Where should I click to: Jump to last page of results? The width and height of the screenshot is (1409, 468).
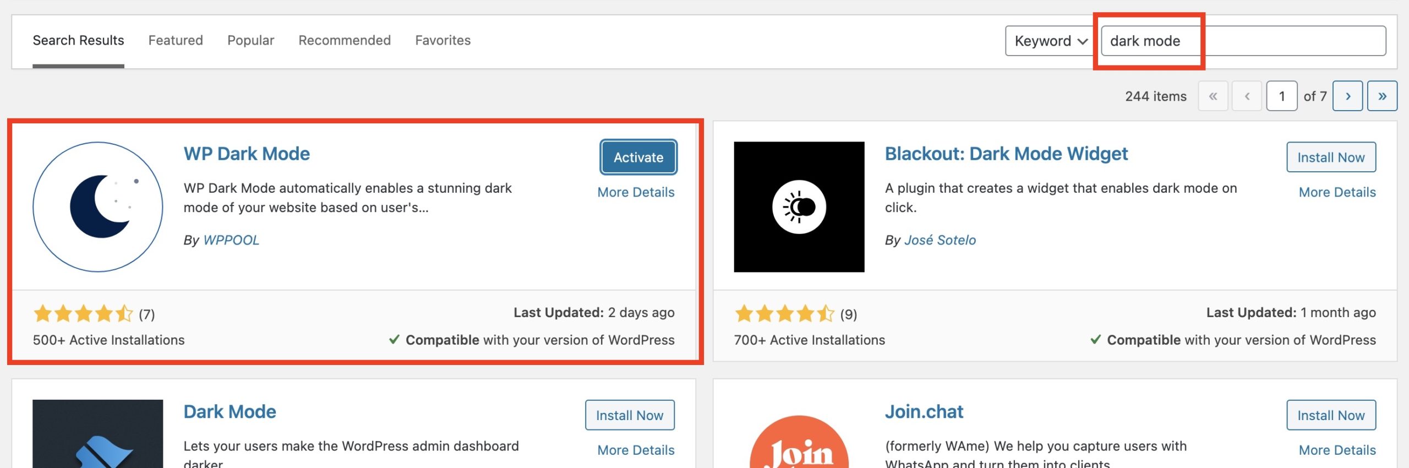pos(1382,96)
